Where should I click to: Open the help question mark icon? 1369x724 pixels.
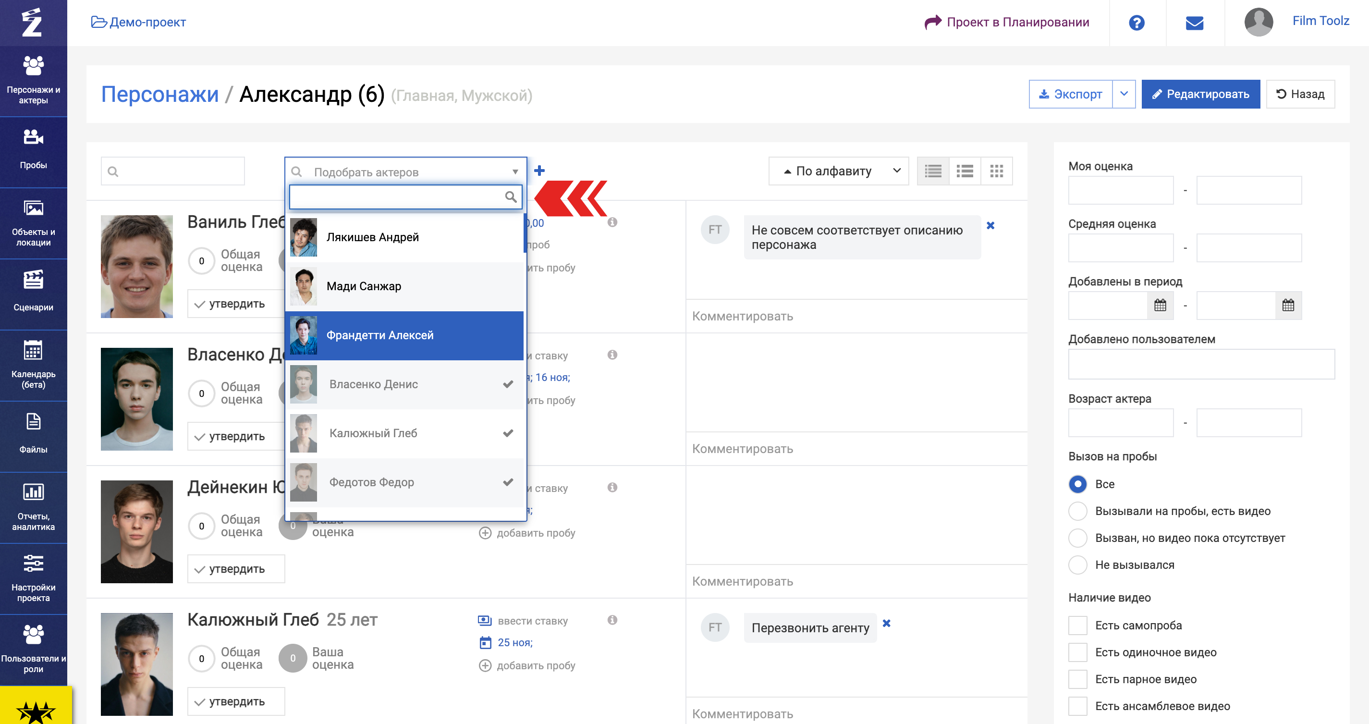1136,22
